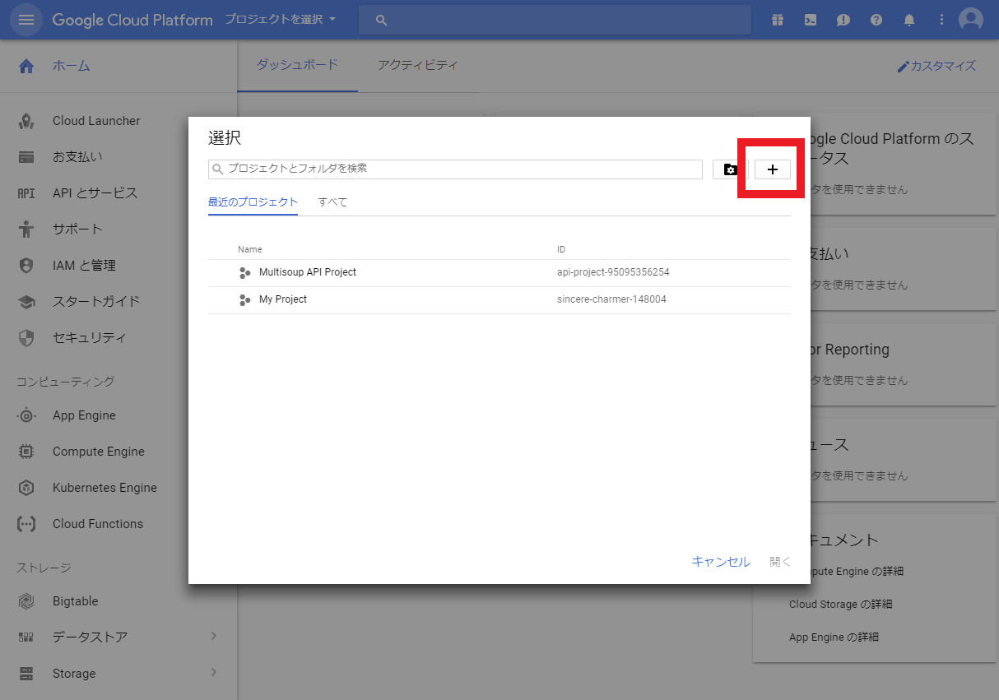Expand the データストア submenu chevron

[x=213, y=636]
